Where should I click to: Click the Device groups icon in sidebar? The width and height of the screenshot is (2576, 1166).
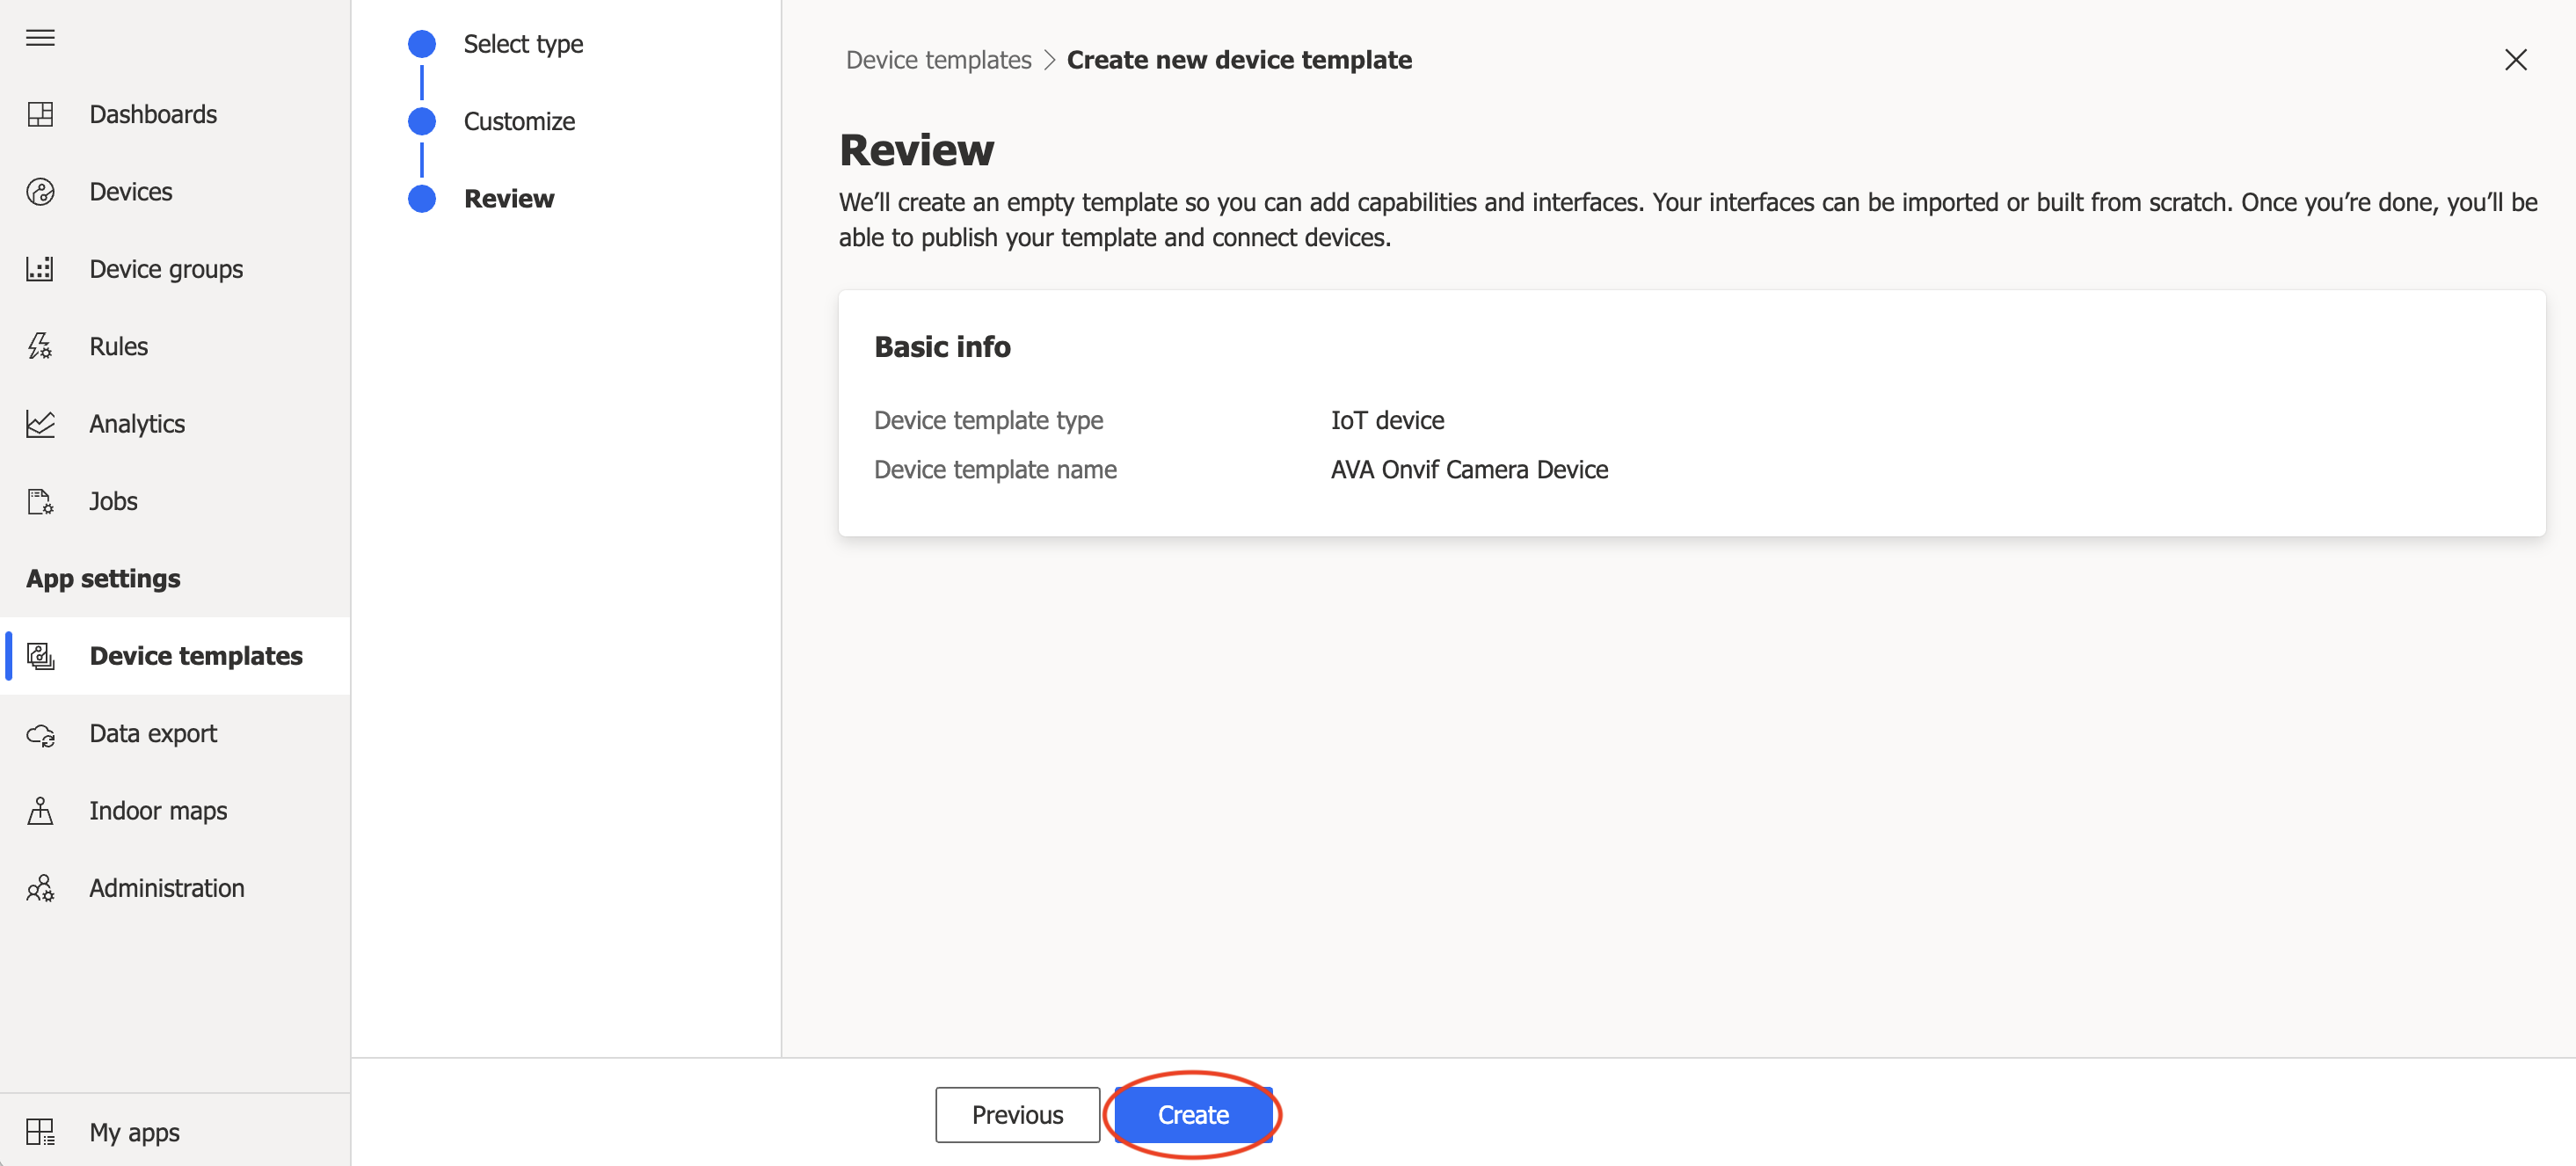click(43, 267)
